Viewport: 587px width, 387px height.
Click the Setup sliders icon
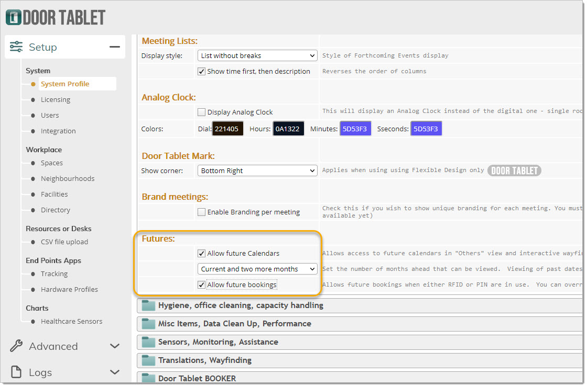click(x=16, y=47)
